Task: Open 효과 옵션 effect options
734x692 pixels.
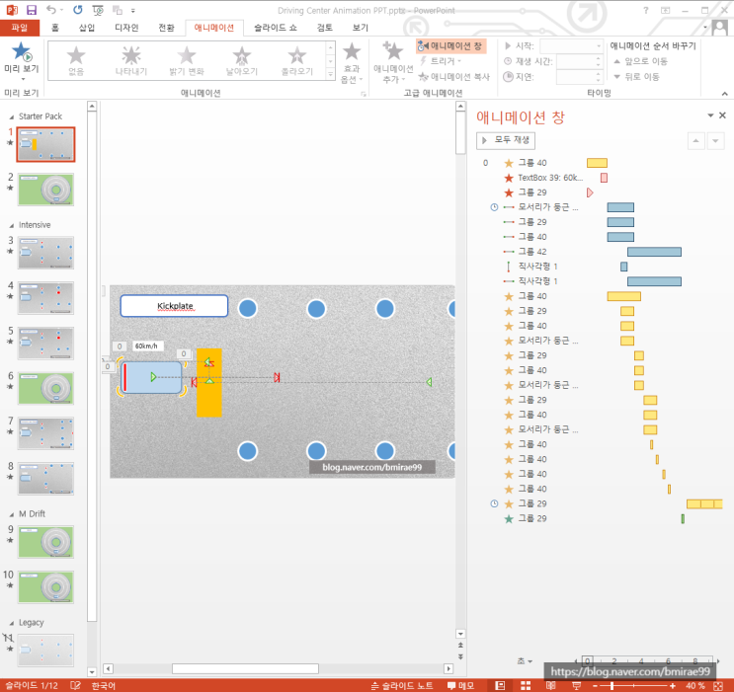Action: [x=352, y=63]
